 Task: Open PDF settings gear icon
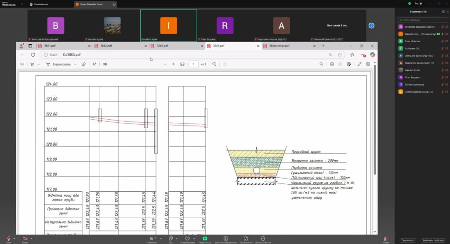[368, 64]
